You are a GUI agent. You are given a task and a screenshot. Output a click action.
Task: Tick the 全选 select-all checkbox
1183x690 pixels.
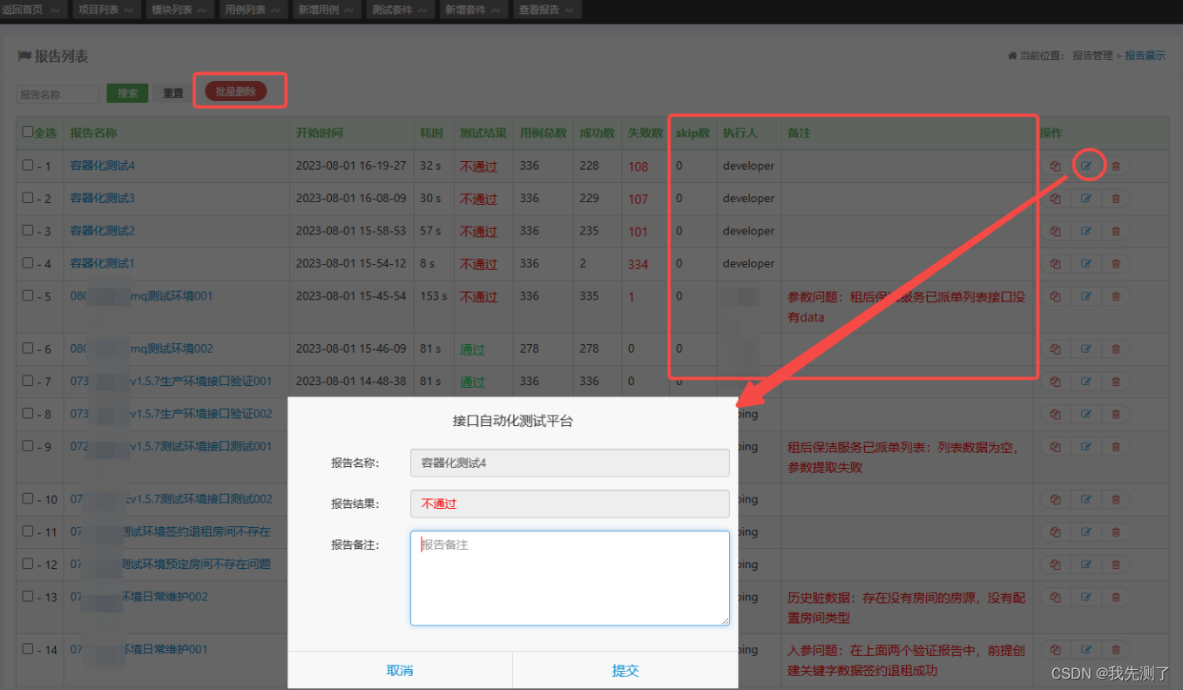pyautogui.click(x=28, y=132)
